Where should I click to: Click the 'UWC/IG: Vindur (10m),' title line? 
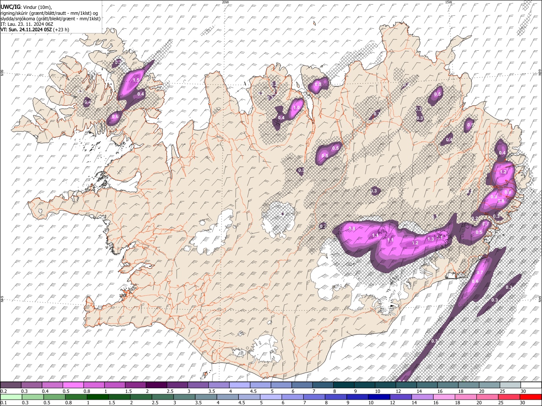[26, 8]
